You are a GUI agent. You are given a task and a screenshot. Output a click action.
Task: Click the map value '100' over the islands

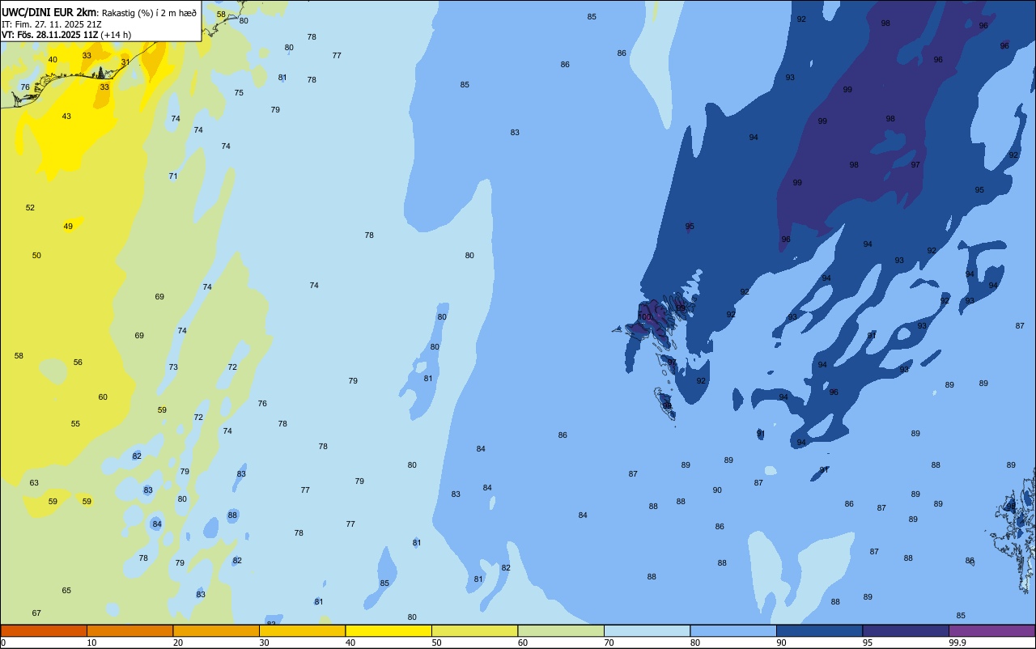(x=644, y=317)
